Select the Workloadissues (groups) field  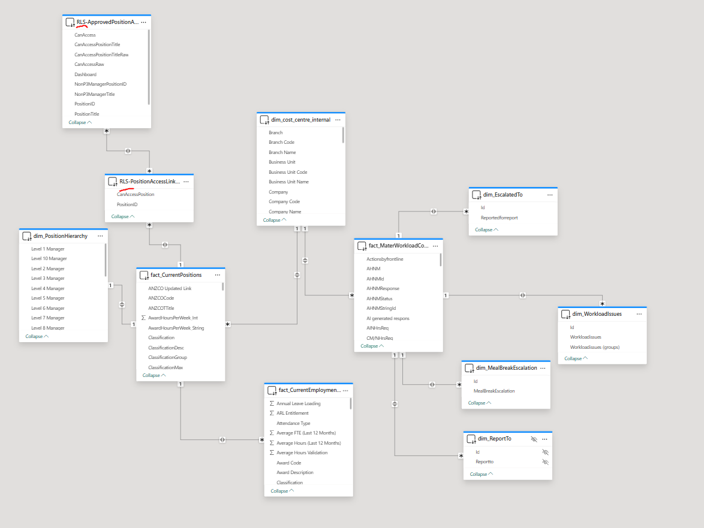point(594,347)
